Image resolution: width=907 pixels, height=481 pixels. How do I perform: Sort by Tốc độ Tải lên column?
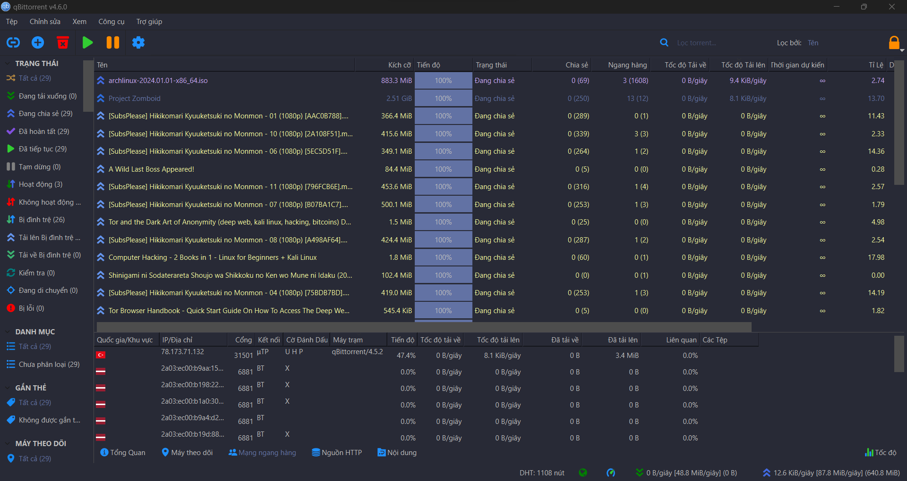click(x=738, y=65)
